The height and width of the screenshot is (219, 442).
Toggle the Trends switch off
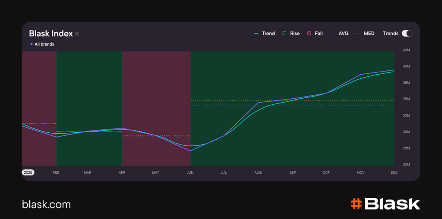tap(407, 34)
